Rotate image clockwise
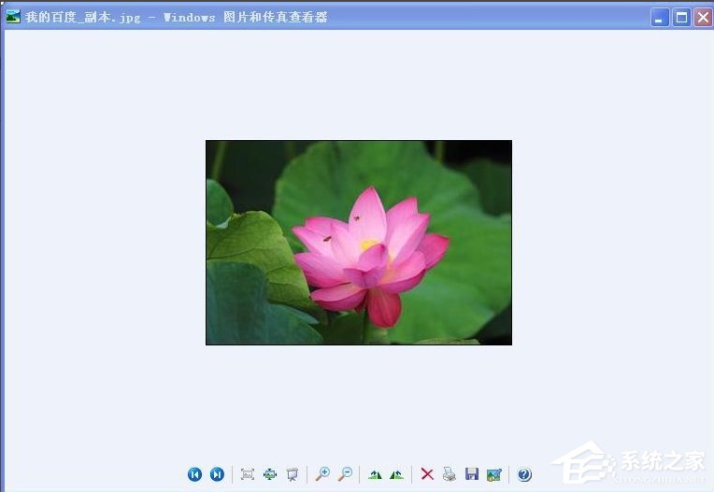The image size is (714, 492). pos(375,474)
